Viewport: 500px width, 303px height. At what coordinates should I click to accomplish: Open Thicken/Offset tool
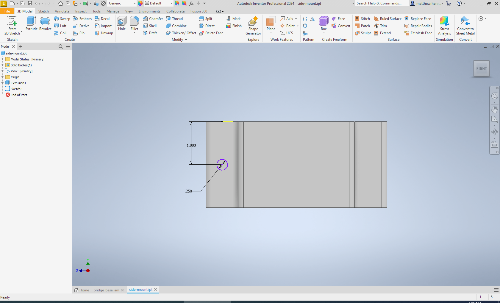(x=181, y=33)
